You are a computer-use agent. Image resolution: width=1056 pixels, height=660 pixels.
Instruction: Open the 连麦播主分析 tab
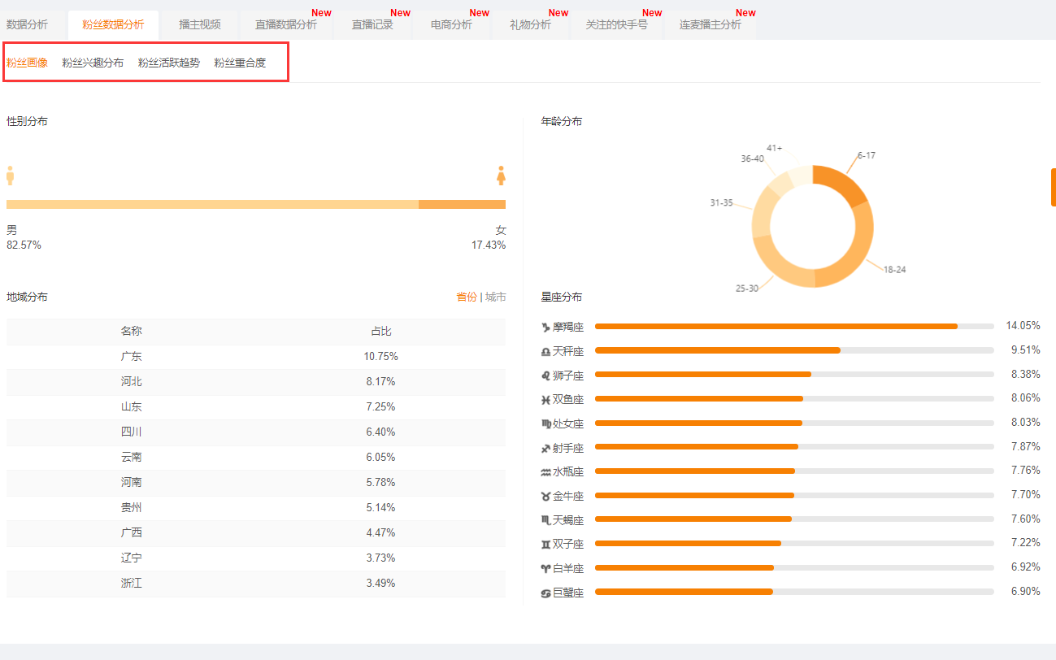pyautogui.click(x=711, y=24)
